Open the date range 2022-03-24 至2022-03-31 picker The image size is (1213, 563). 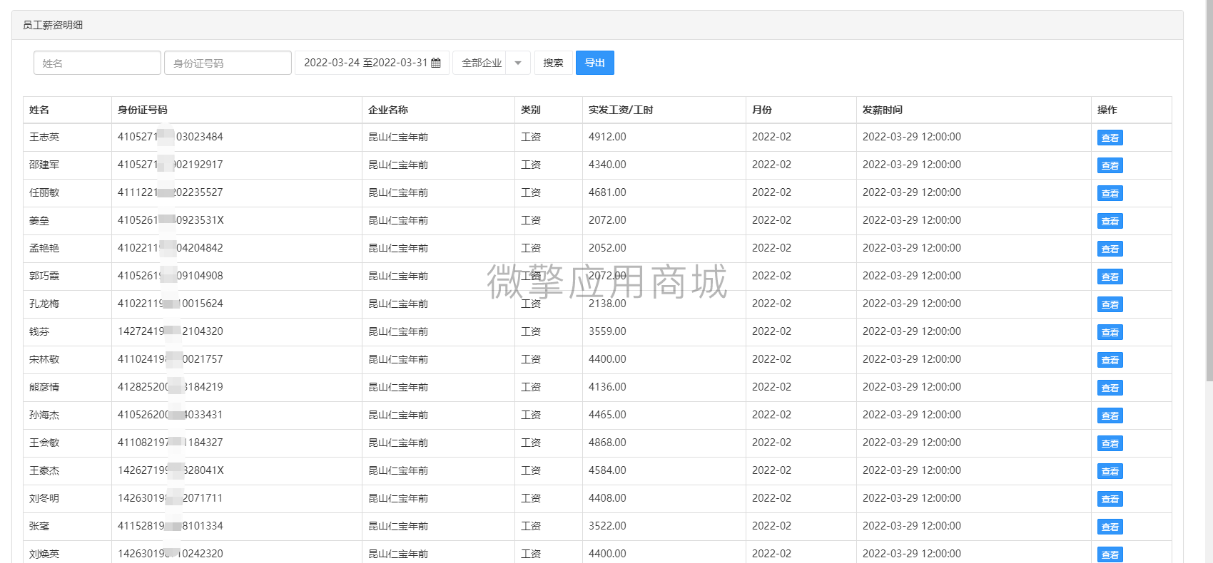pos(372,63)
